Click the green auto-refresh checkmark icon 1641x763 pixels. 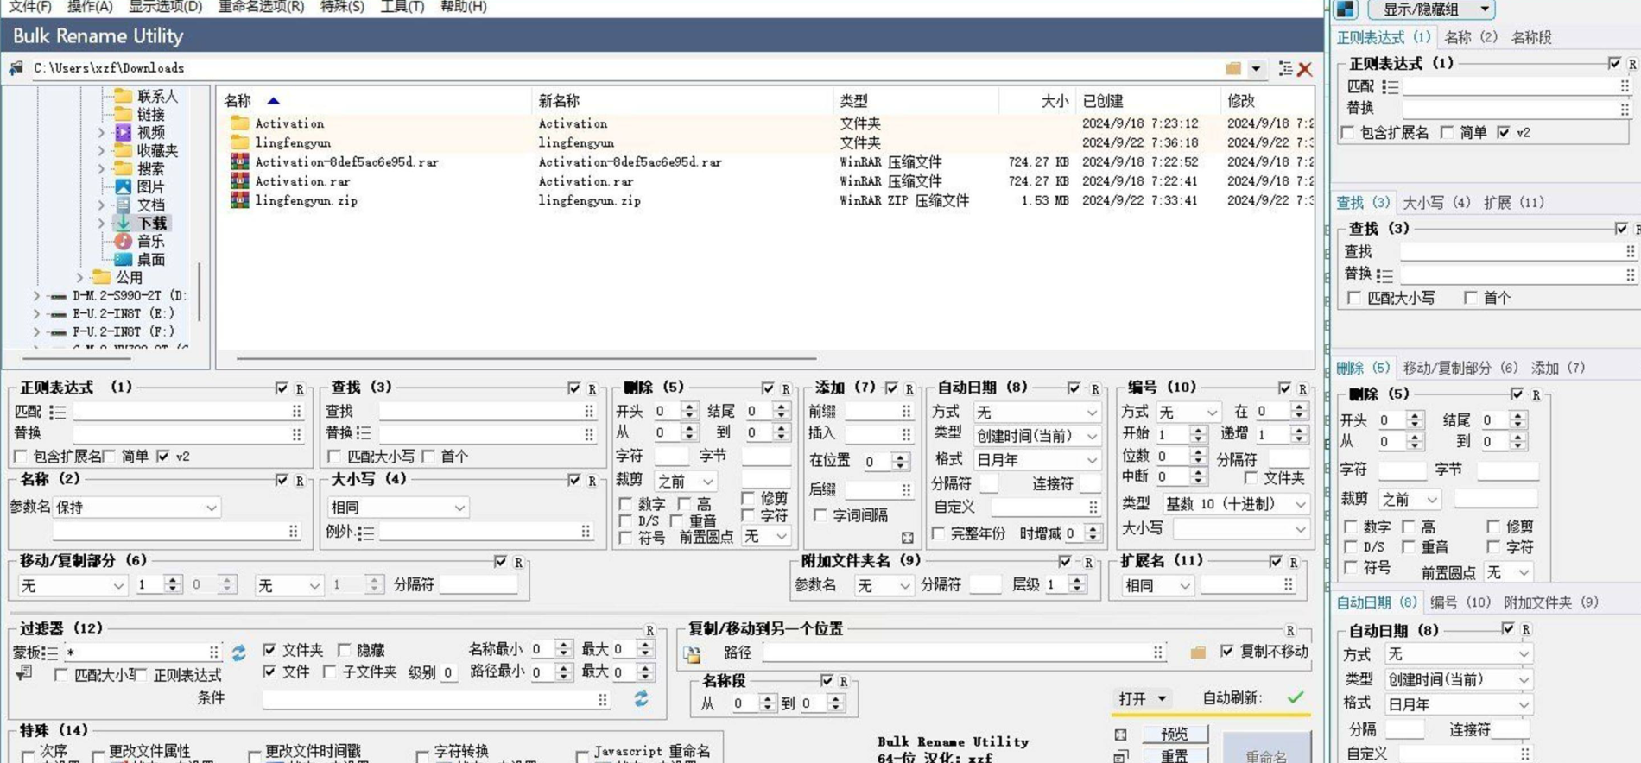click(1295, 697)
